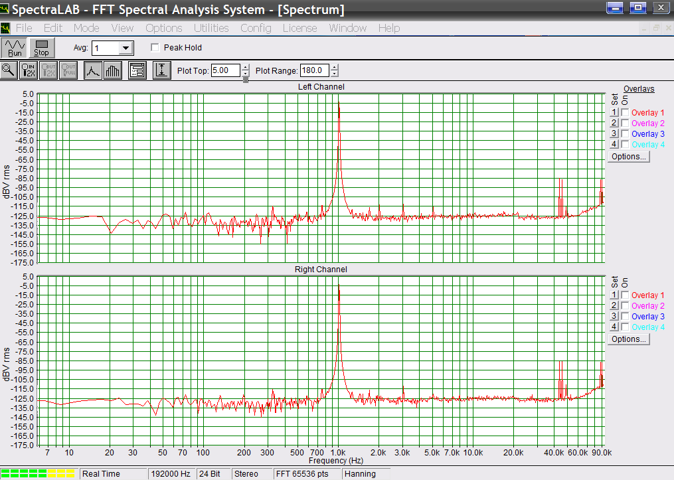
Task: Click the input level meter in status bar
Action: (x=38, y=474)
